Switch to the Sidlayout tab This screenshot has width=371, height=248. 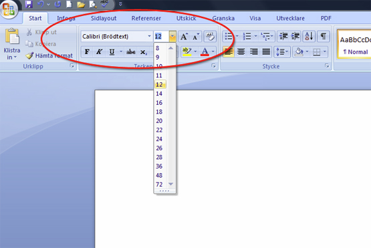104,18
